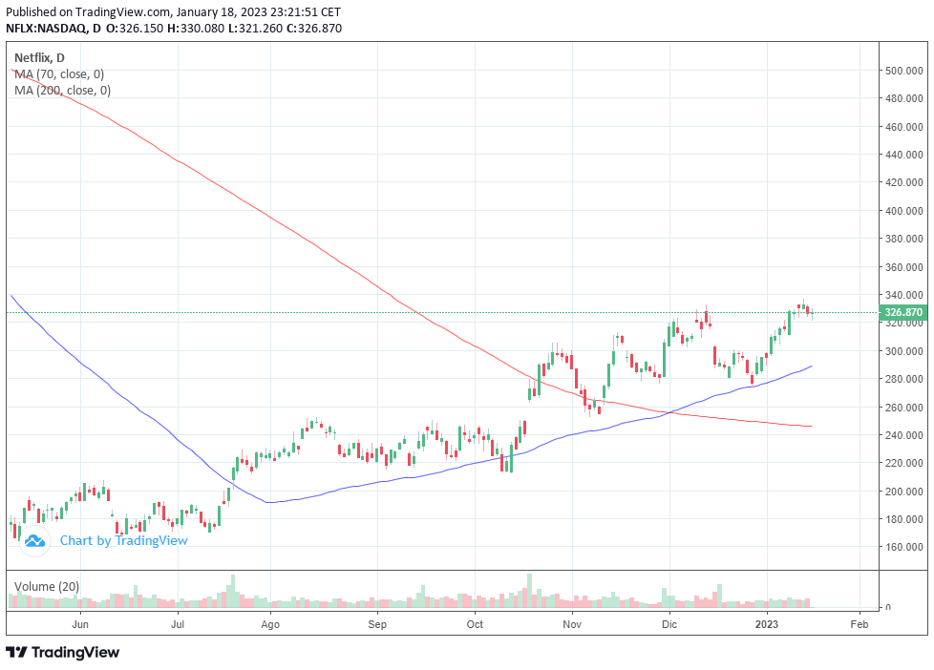
Task: Click the 400.000 price axis label
Action: coord(904,211)
